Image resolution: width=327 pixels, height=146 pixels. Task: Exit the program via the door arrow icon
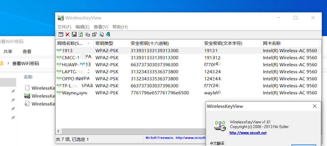pyautogui.click(x=108, y=34)
